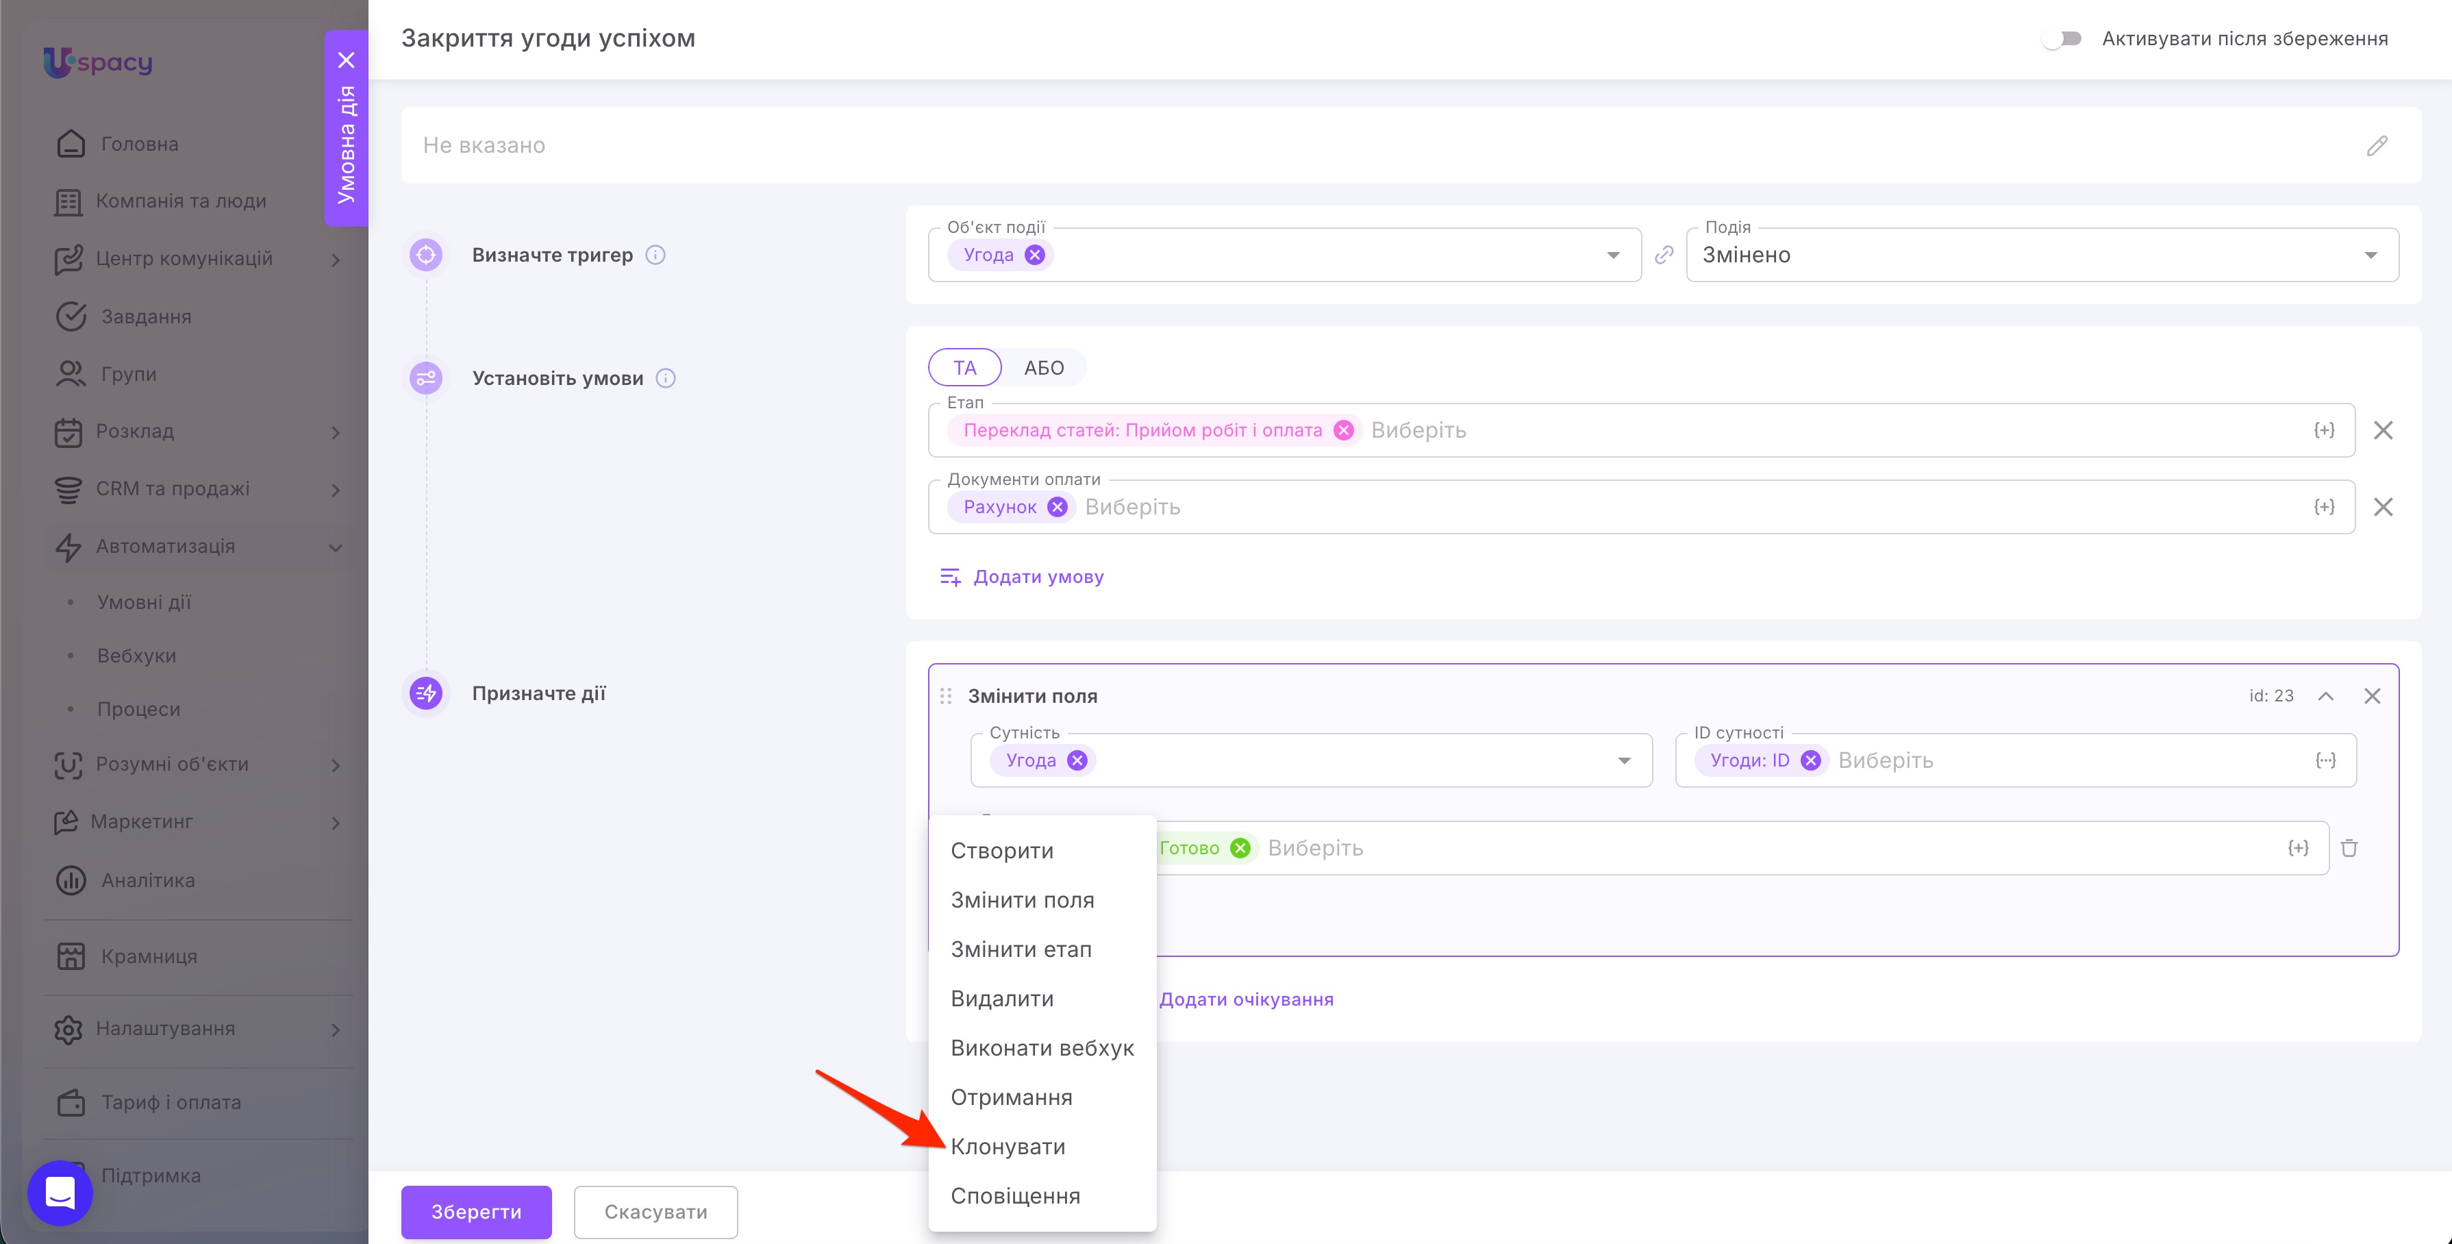Select the АБО condition operator
This screenshot has width=2452, height=1244.
[x=1043, y=369]
